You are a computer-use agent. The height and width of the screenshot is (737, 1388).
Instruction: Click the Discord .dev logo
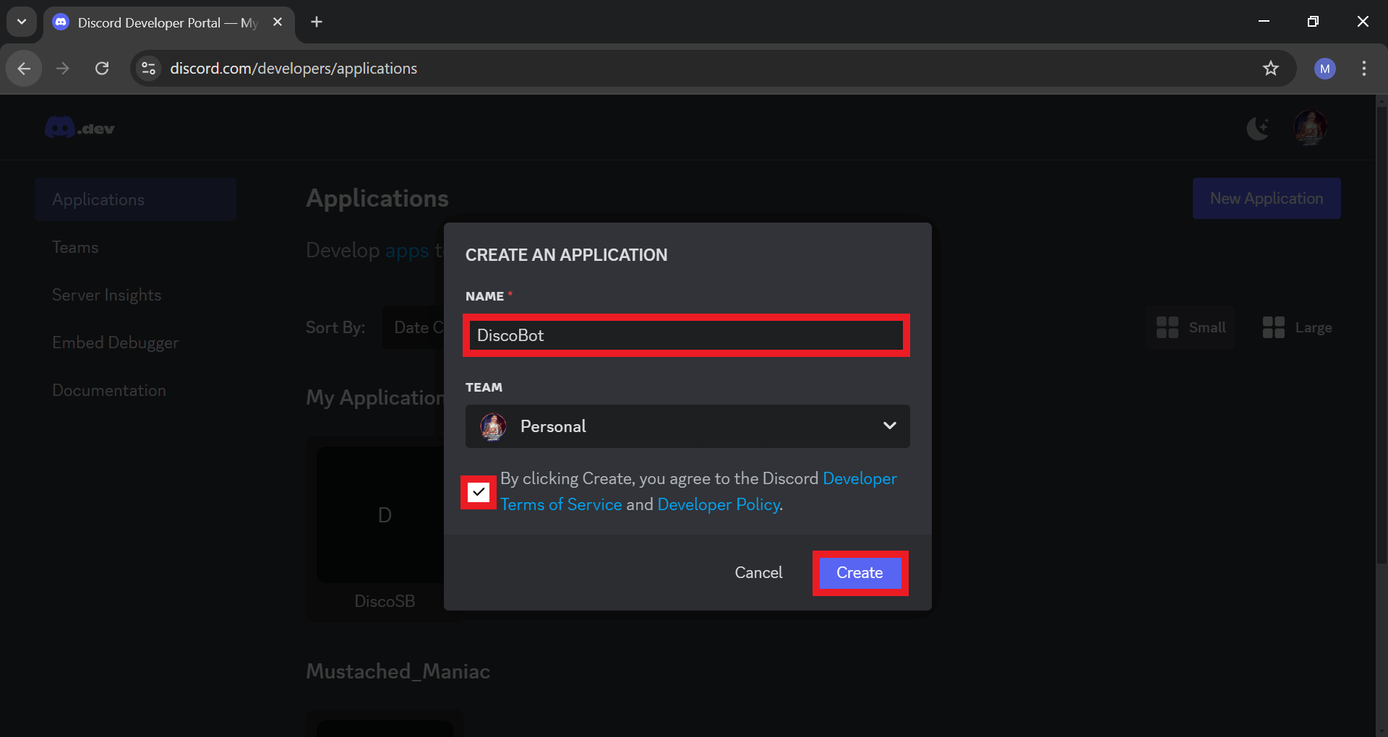click(80, 129)
